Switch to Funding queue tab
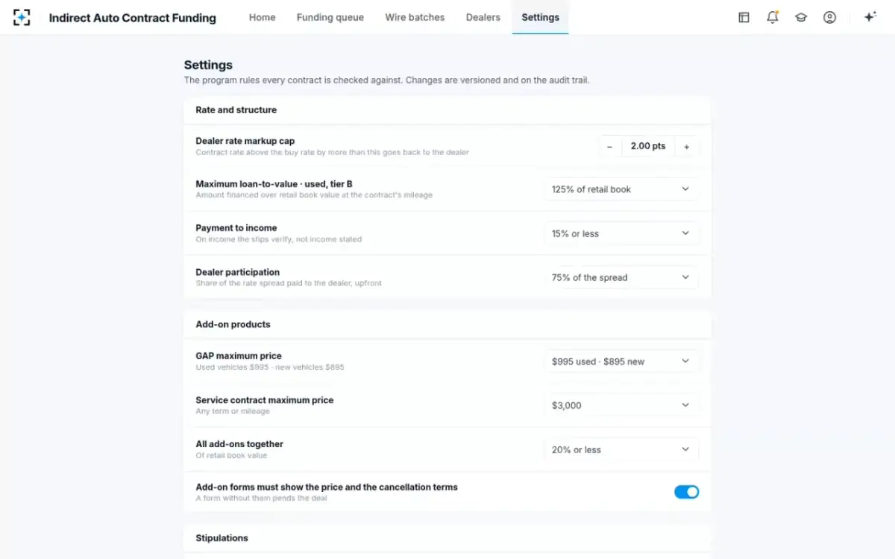 point(330,17)
